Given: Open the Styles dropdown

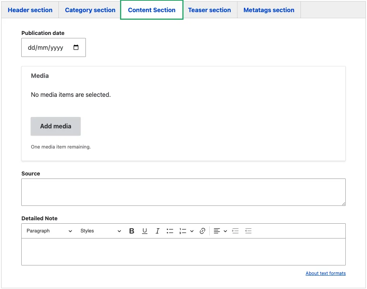Looking at the screenshot, I should pyautogui.click(x=101, y=231).
